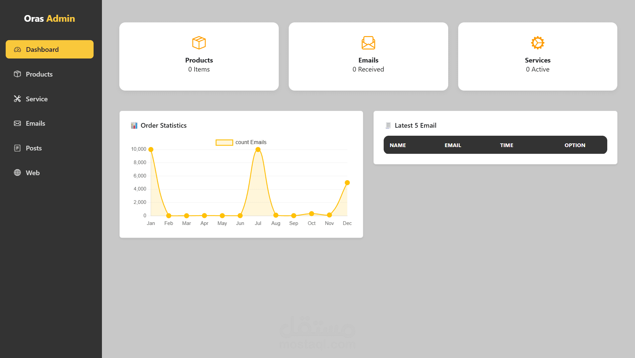Open the Dashboard menu item

coord(49,49)
